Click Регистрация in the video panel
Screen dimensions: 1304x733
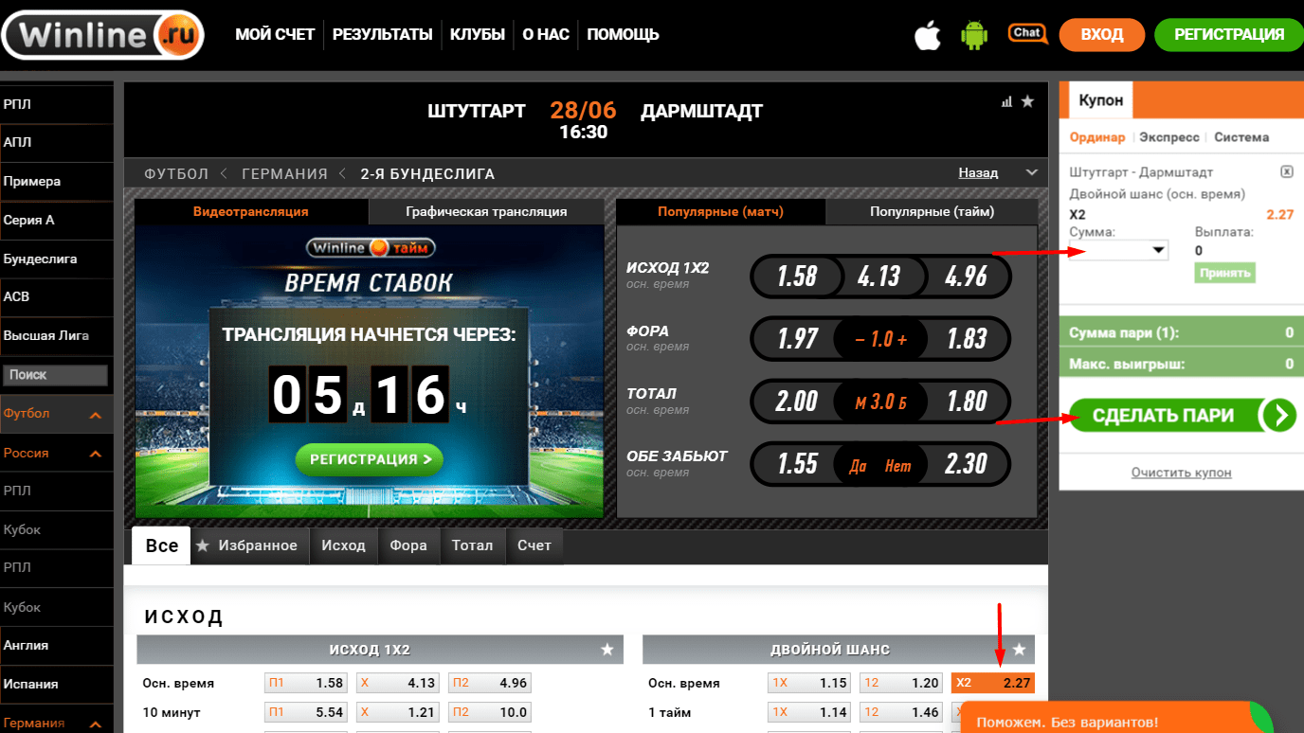[370, 459]
